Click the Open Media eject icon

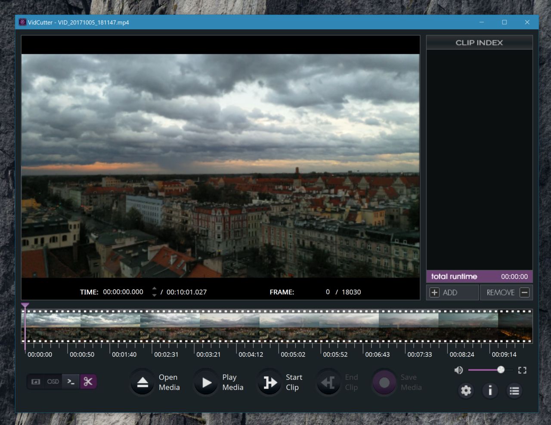pyautogui.click(x=142, y=382)
